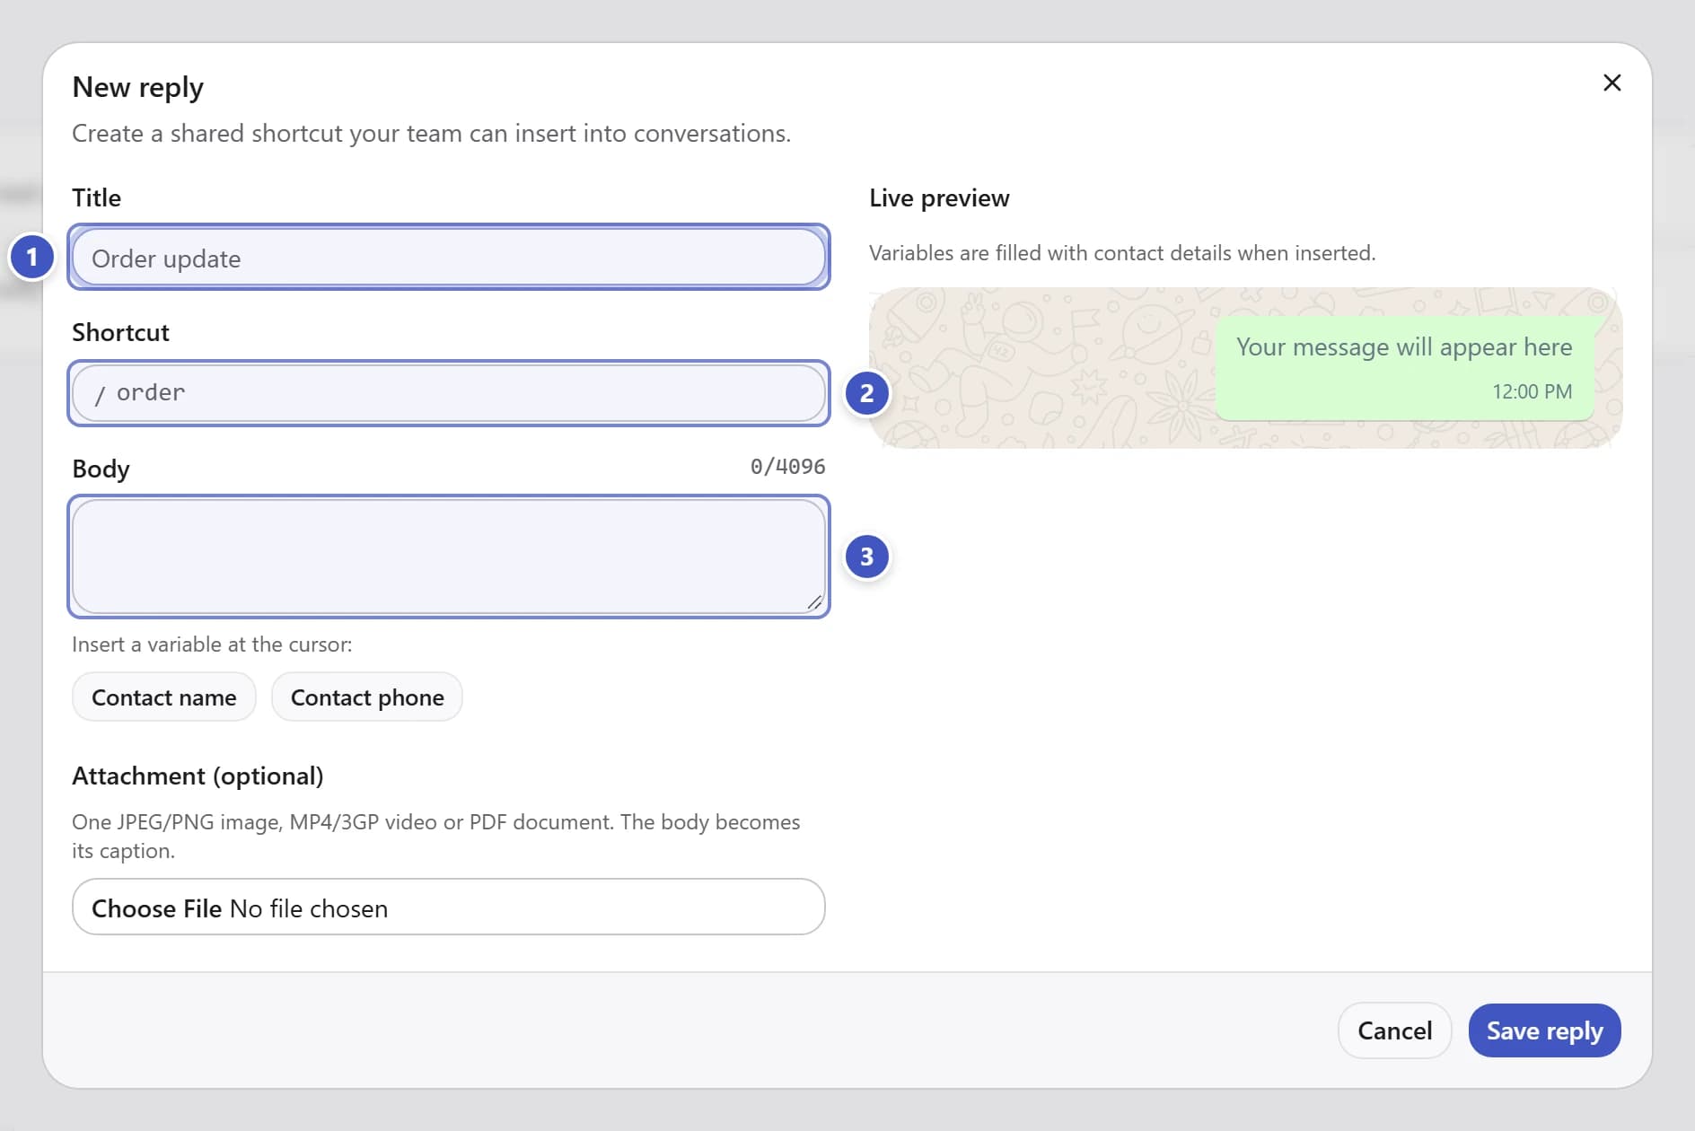The height and width of the screenshot is (1131, 1695).
Task: Click the 'Insert a variable at the cursor' text
Action: pos(212,644)
